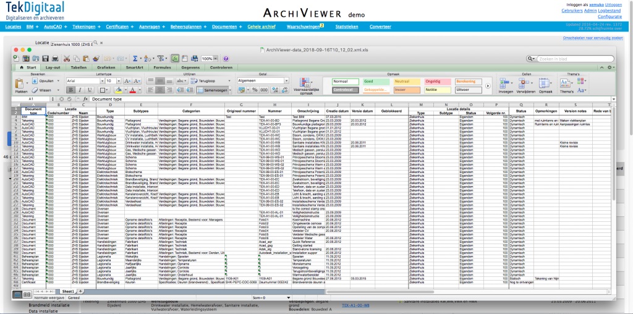Click the Paste clipboard icon in top toolbar
The image size is (633, 314).
(86, 59)
